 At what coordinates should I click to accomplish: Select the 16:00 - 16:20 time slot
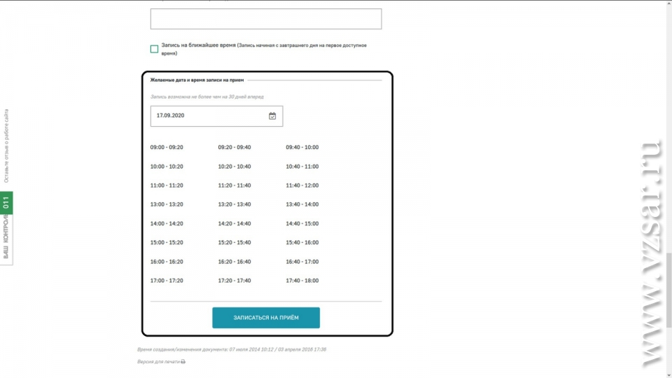[x=167, y=261]
